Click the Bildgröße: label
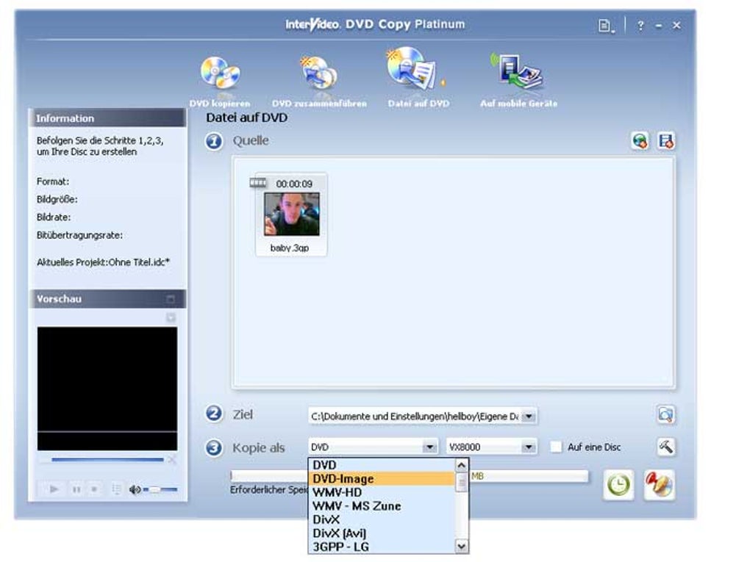 click(x=57, y=199)
